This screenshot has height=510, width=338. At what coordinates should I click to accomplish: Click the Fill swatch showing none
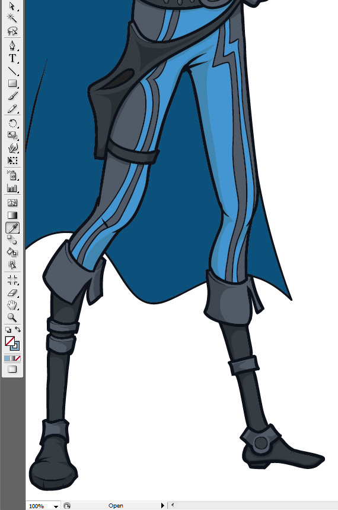[9, 341]
